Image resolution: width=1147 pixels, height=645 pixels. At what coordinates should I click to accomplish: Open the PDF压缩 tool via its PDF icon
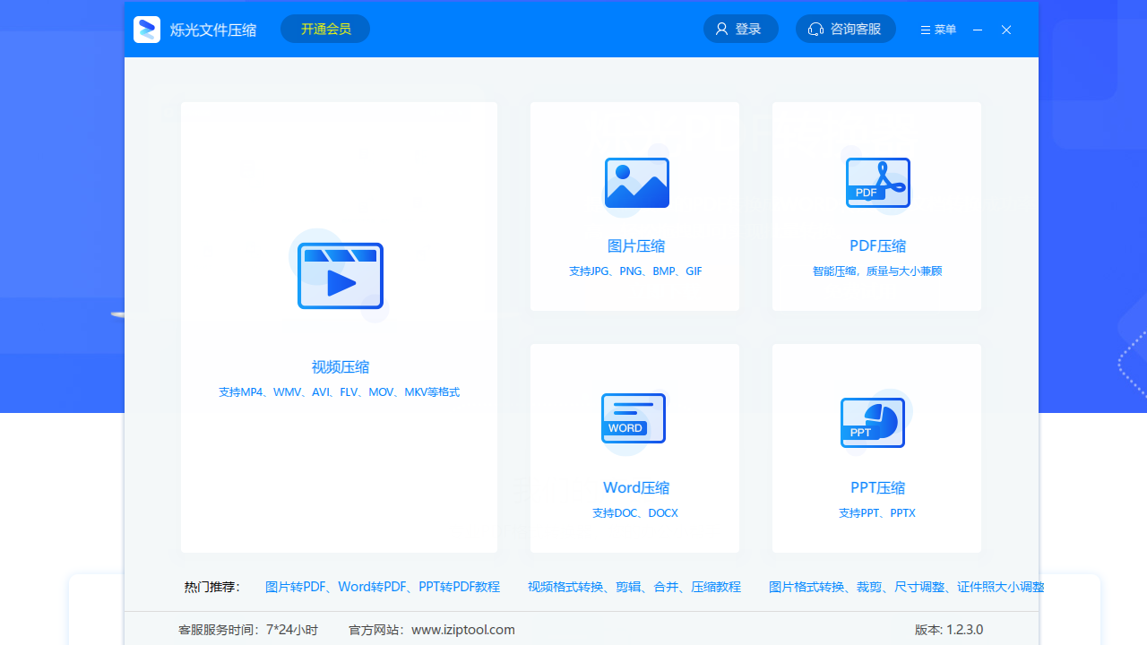(877, 183)
